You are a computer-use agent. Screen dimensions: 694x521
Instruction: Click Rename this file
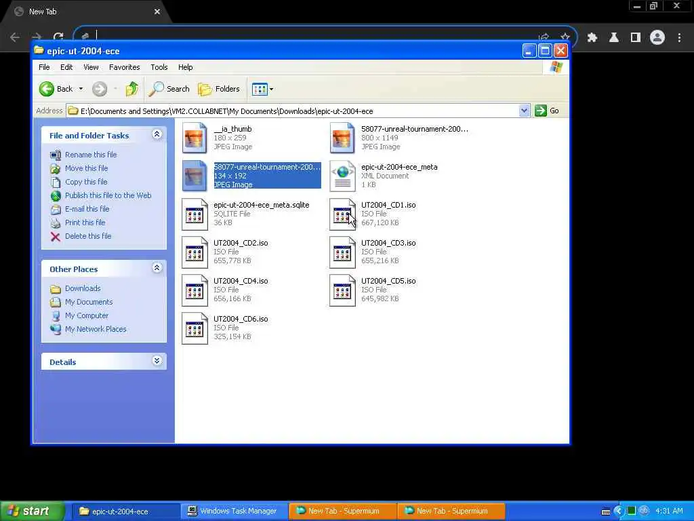click(x=91, y=155)
